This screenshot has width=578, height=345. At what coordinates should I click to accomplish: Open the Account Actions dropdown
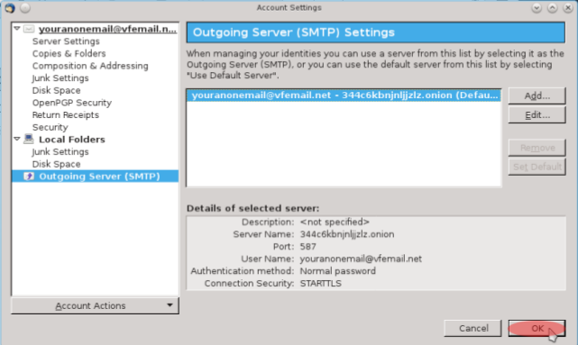[95, 305]
